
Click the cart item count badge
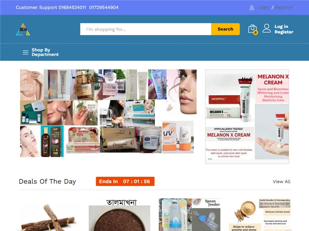(255, 33)
